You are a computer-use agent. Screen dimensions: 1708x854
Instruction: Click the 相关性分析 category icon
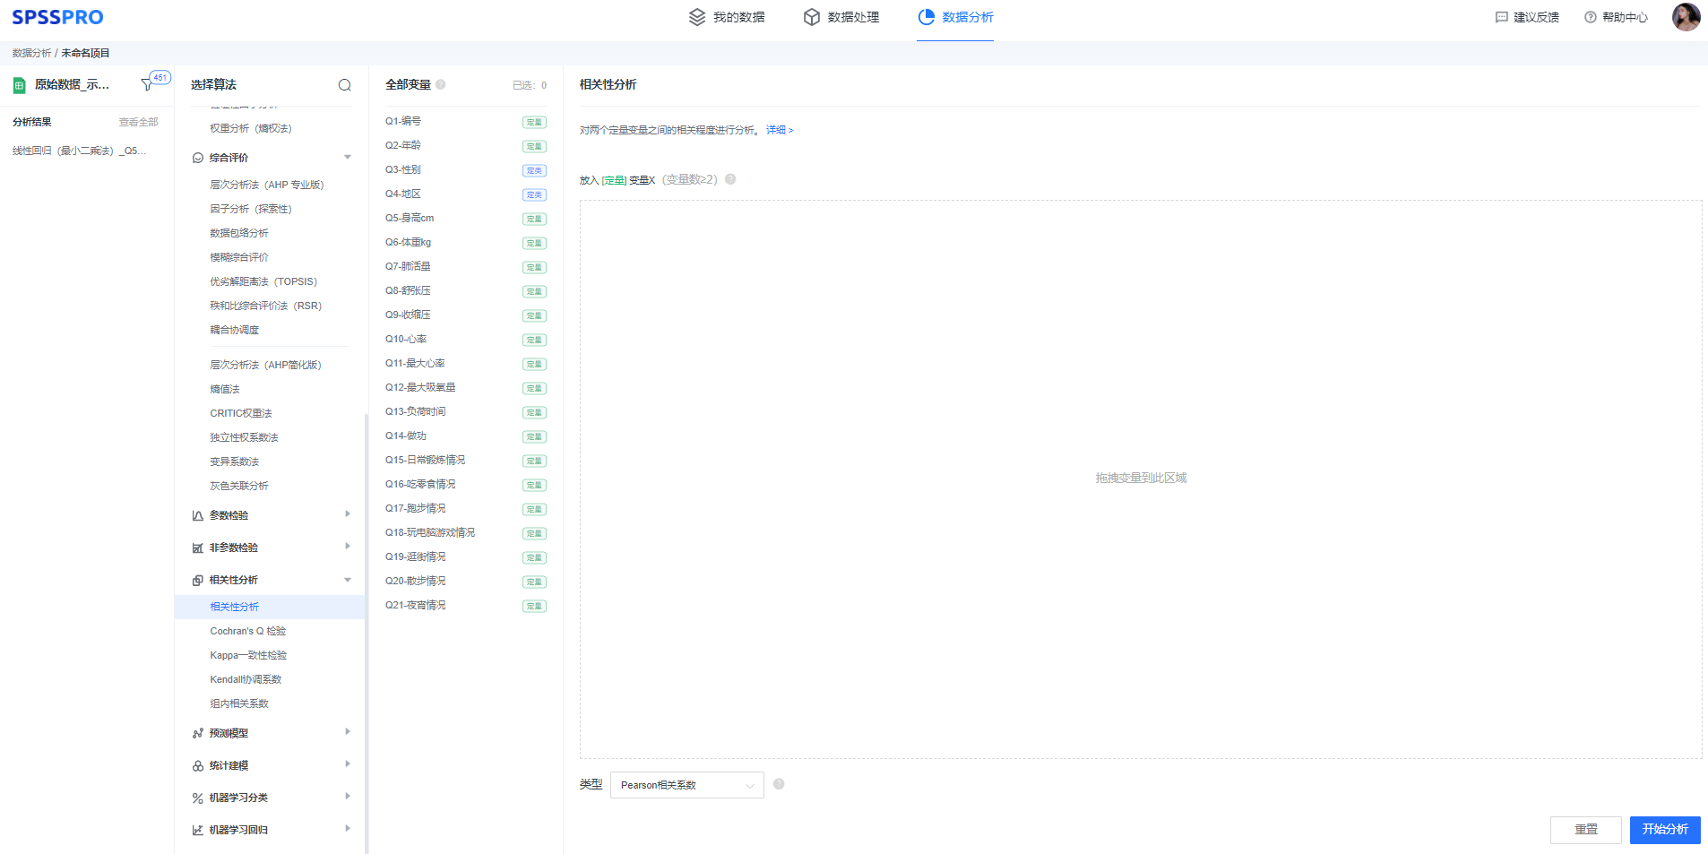pyautogui.click(x=198, y=580)
